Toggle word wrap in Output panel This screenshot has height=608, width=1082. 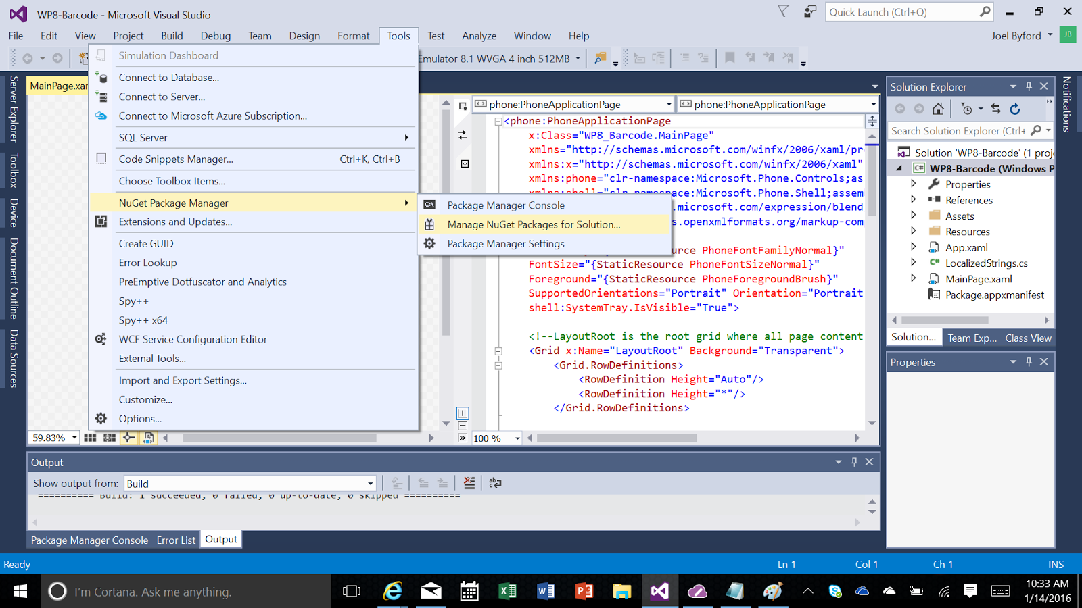(x=495, y=483)
